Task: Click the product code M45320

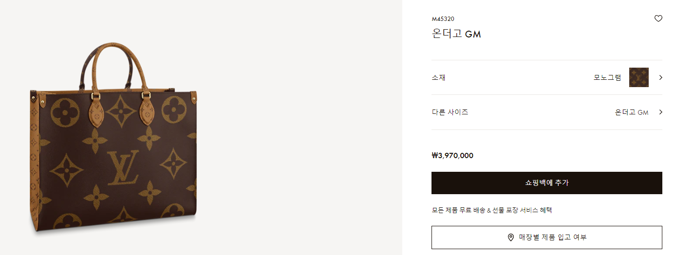Action: pos(443,19)
